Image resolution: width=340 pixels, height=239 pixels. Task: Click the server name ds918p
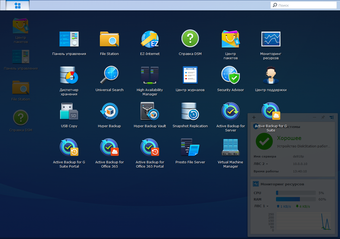pyautogui.click(x=298, y=156)
